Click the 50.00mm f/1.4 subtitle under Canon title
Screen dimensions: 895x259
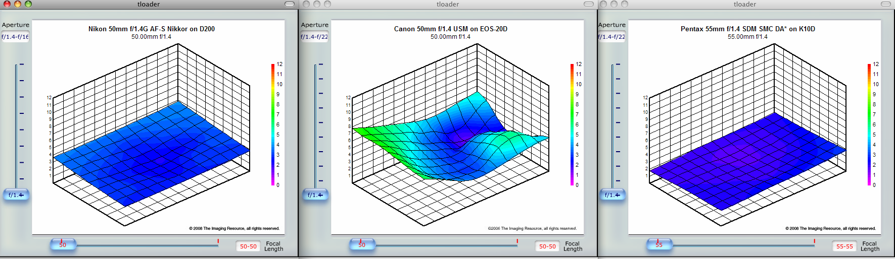pos(450,37)
